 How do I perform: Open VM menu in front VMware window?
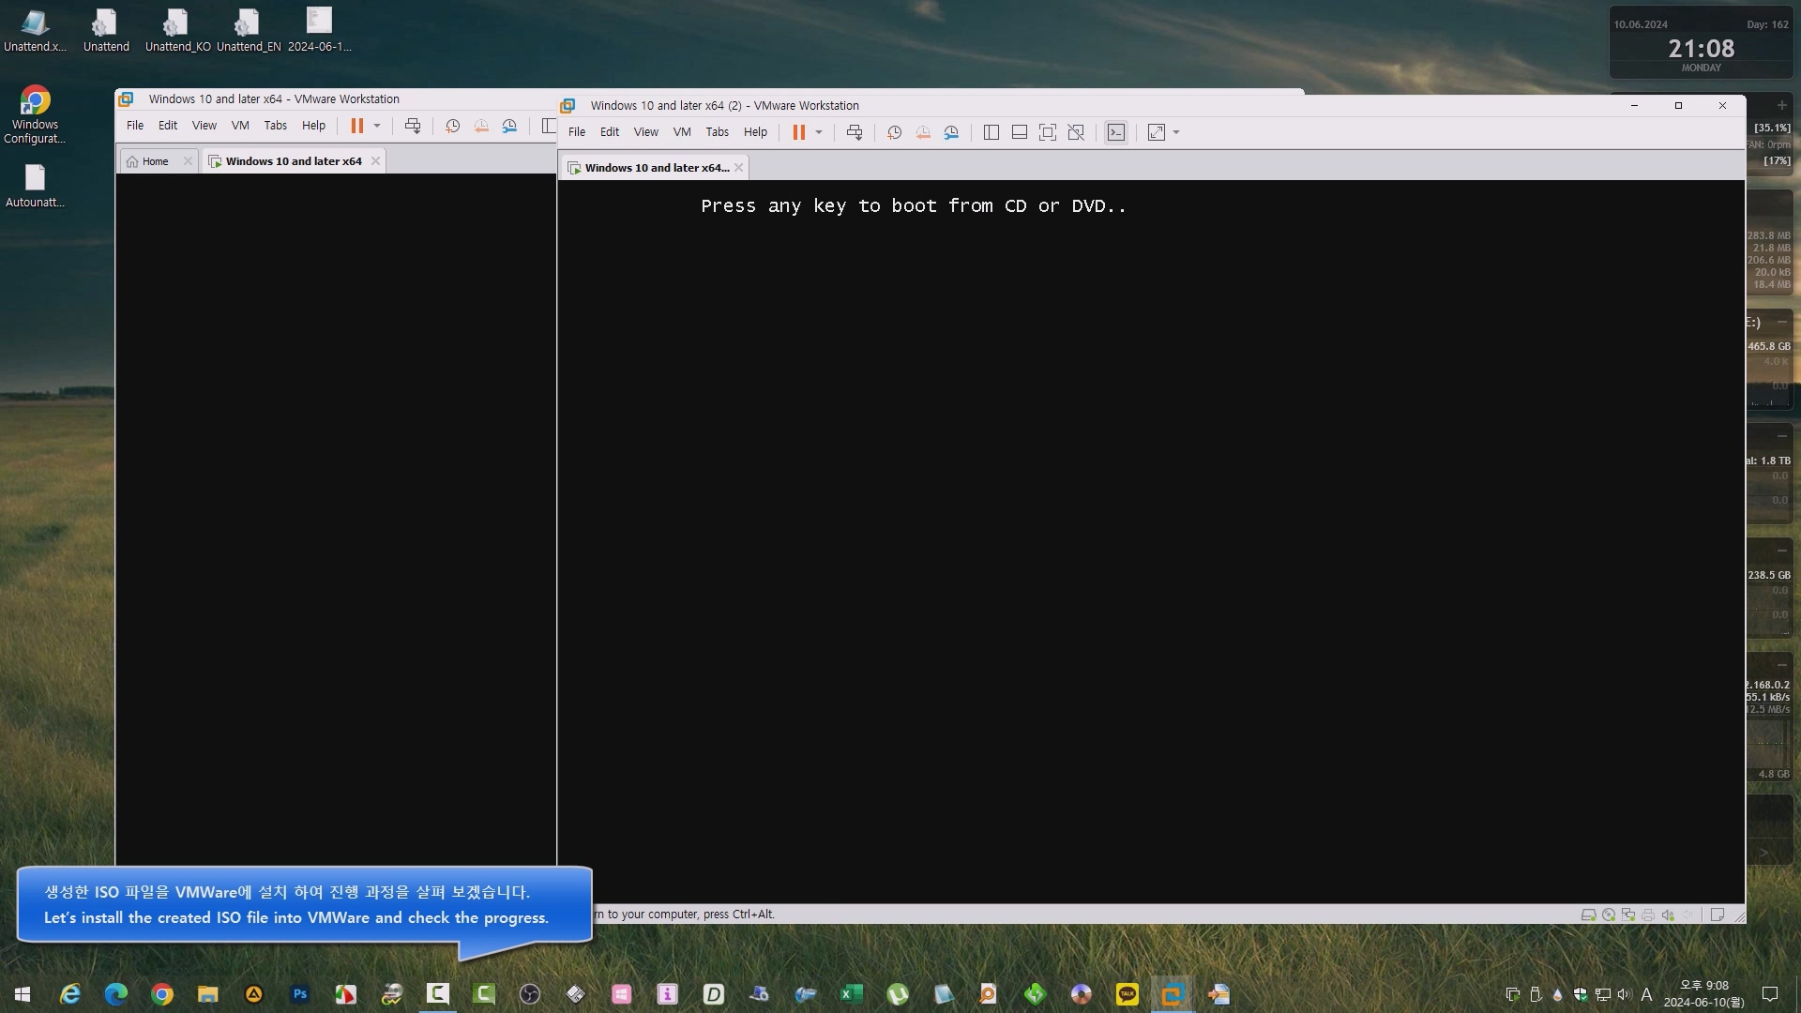point(682,132)
